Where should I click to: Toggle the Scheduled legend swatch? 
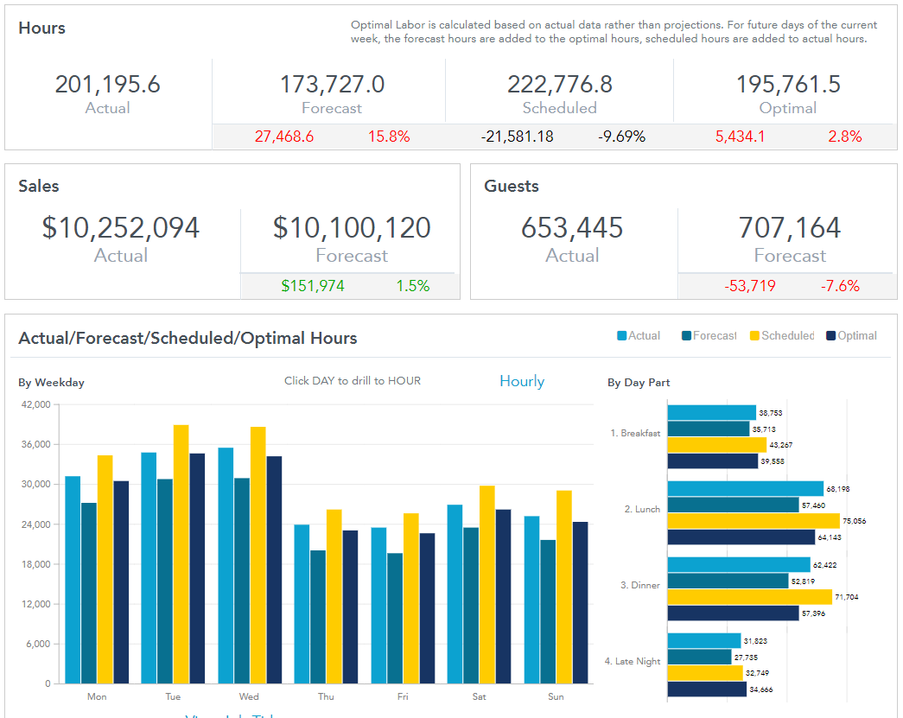[754, 336]
